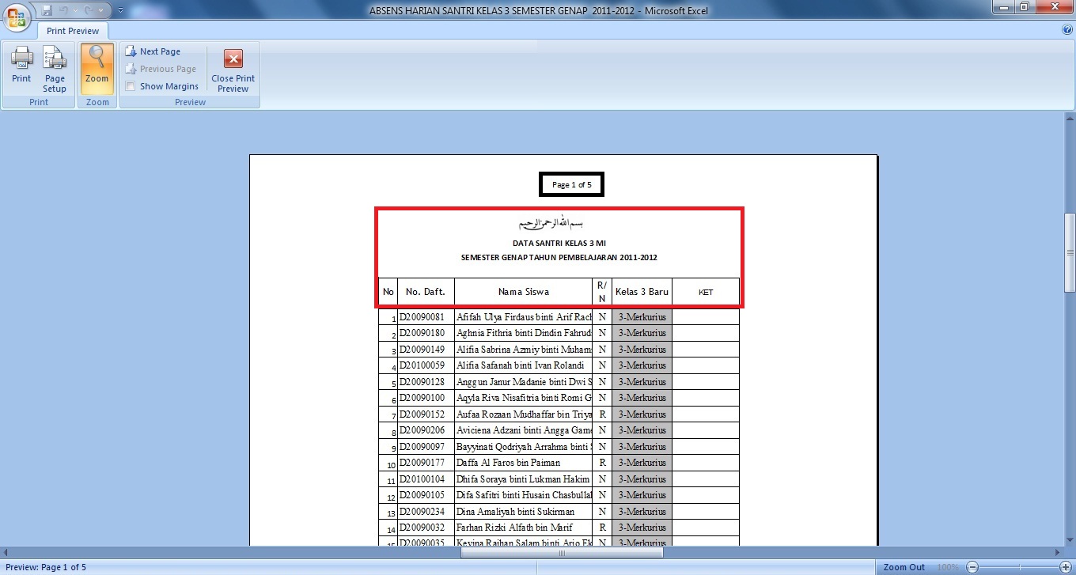Click the 100% zoom level indicator

pyautogui.click(x=948, y=567)
